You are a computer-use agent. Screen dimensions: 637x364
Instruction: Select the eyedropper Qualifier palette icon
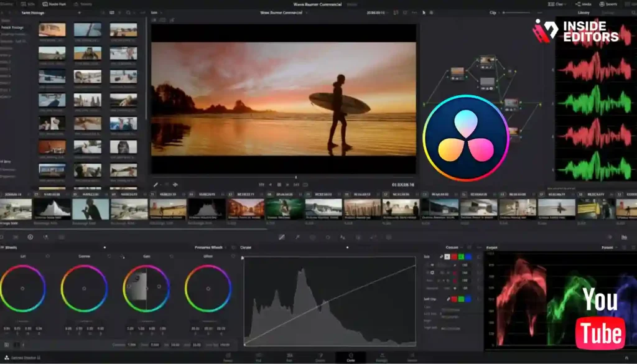(297, 237)
